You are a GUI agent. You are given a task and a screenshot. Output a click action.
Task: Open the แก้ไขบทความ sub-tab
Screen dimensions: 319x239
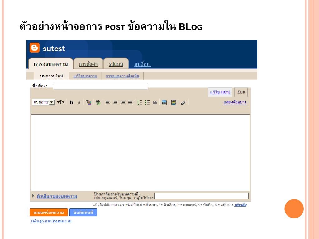coord(85,76)
